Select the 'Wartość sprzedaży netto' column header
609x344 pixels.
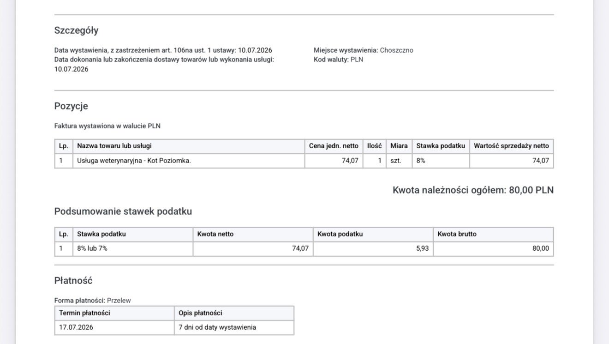pos(512,146)
